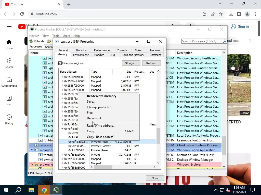Open File Explorer from taskbar
261x195 pixels.
(31, 190)
